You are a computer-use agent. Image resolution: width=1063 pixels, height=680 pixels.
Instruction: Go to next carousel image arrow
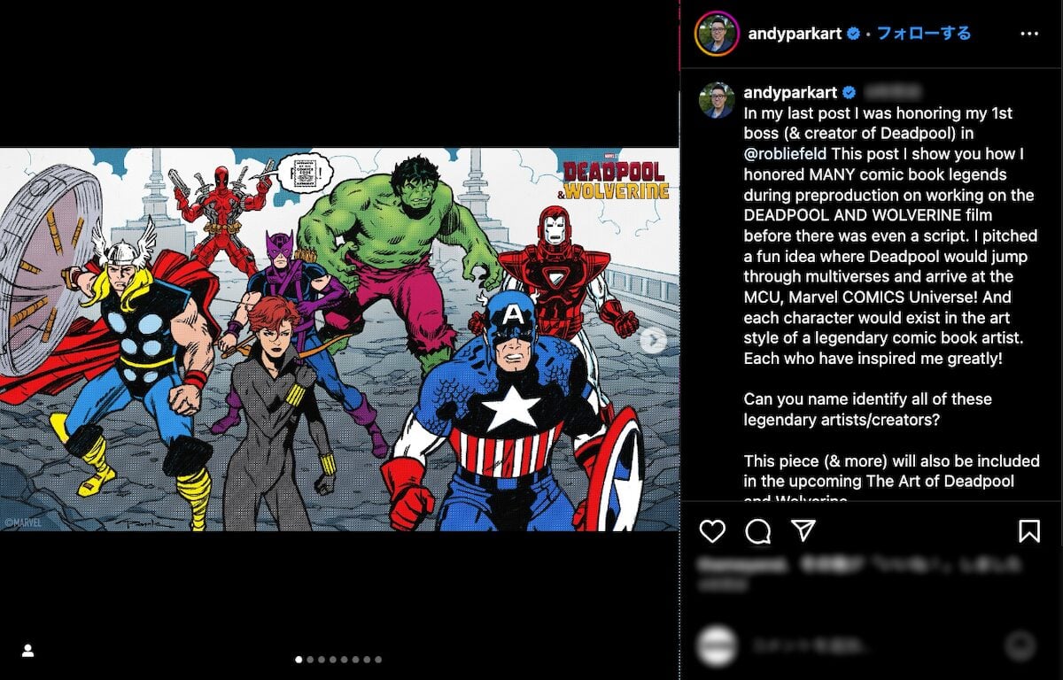(x=653, y=340)
